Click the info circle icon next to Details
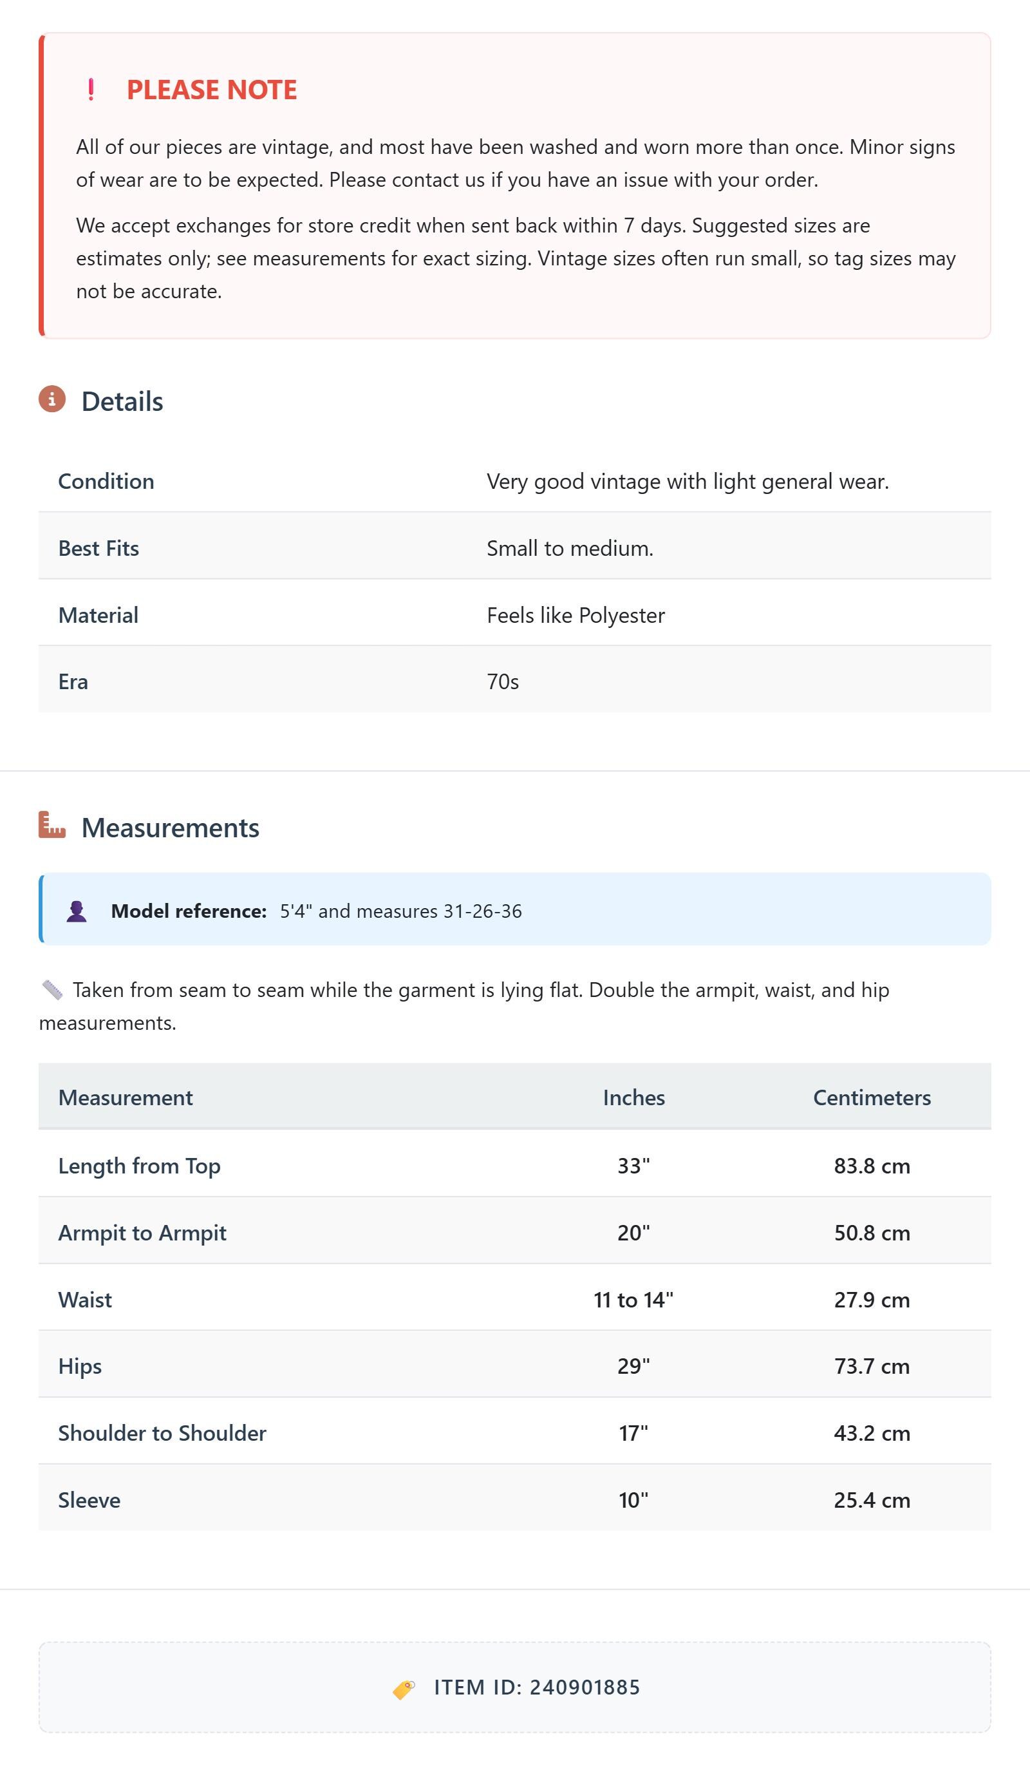Screen dimensions: 1030x1766 (52, 399)
